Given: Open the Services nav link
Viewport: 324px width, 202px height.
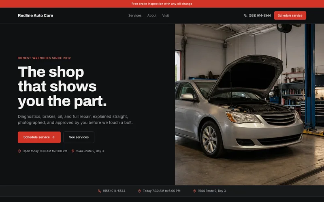Looking at the screenshot, I should 135,15.
